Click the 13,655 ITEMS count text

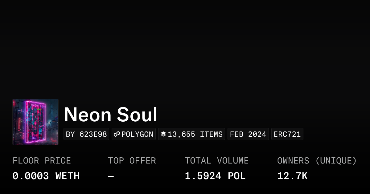click(195, 134)
